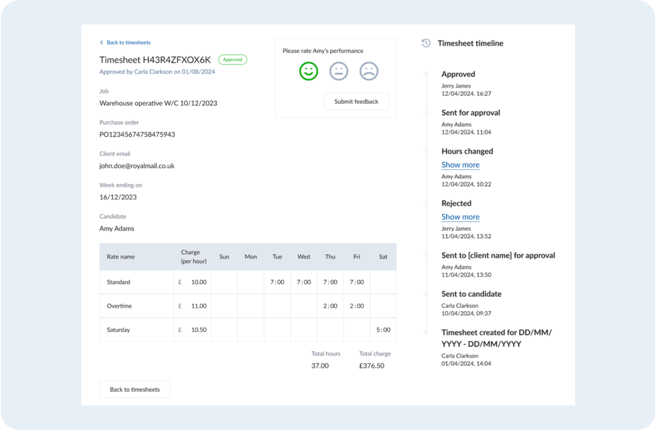The height and width of the screenshot is (430, 655).
Task: Expand Show more under Rejected
Action: coord(460,217)
